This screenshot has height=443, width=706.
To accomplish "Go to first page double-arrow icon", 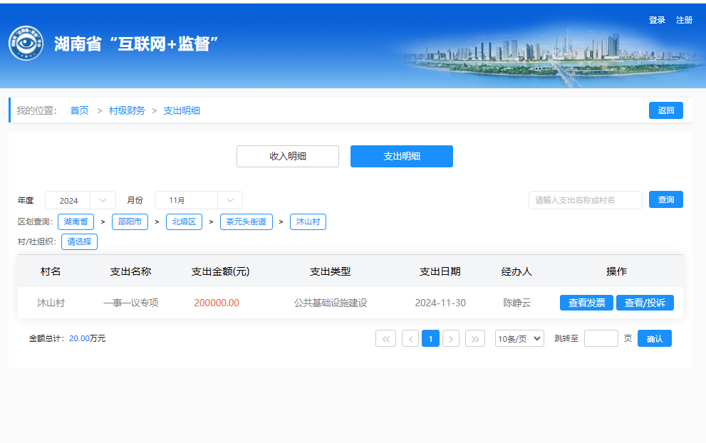I will (386, 338).
